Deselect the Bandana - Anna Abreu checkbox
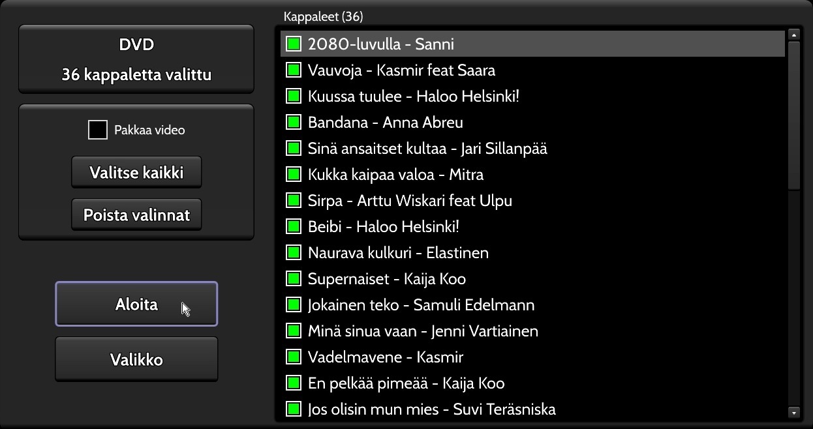Viewport: 813px width, 429px height. pyautogui.click(x=294, y=123)
